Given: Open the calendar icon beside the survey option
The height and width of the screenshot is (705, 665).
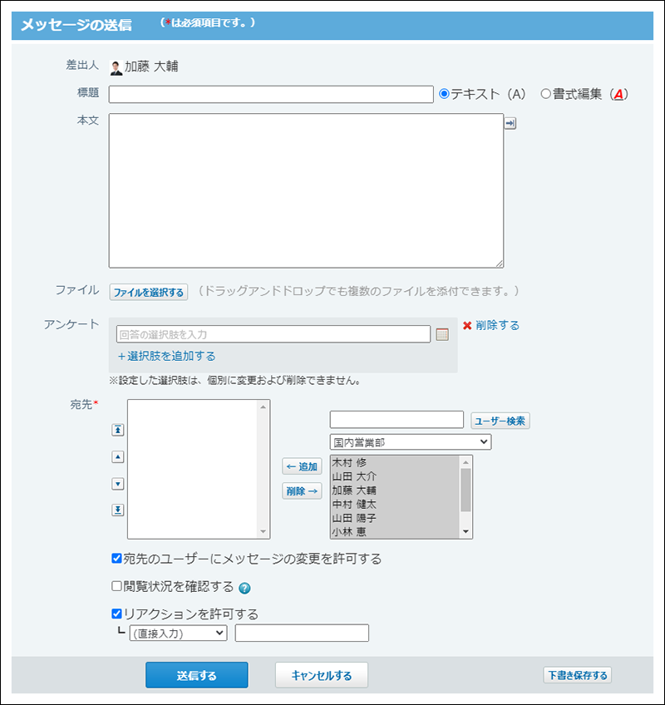Looking at the screenshot, I should (x=442, y=334).
